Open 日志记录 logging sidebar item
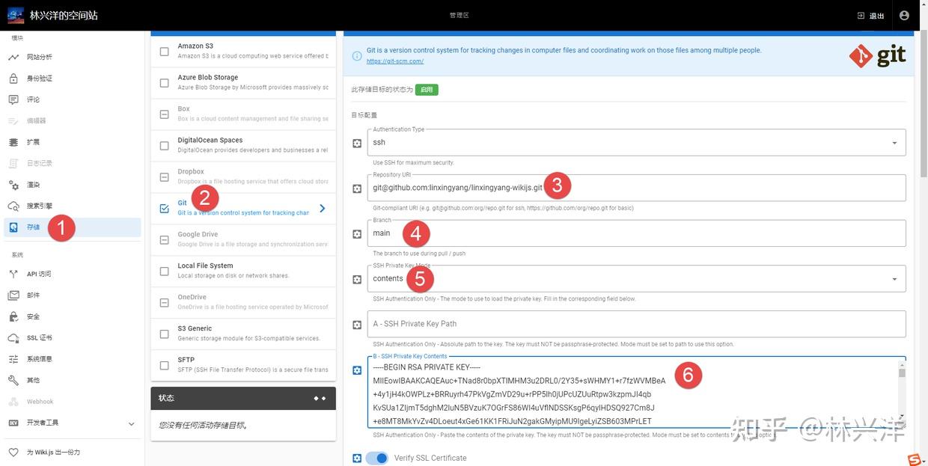 [72, 163]
